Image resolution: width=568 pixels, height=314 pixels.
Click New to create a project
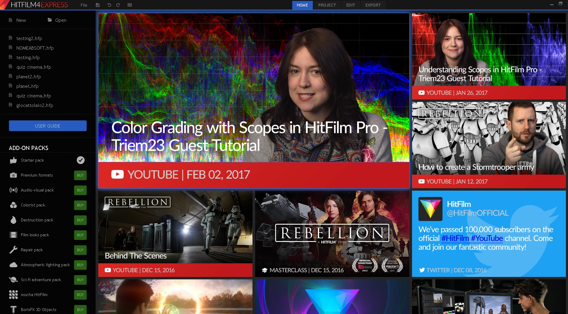21,20
